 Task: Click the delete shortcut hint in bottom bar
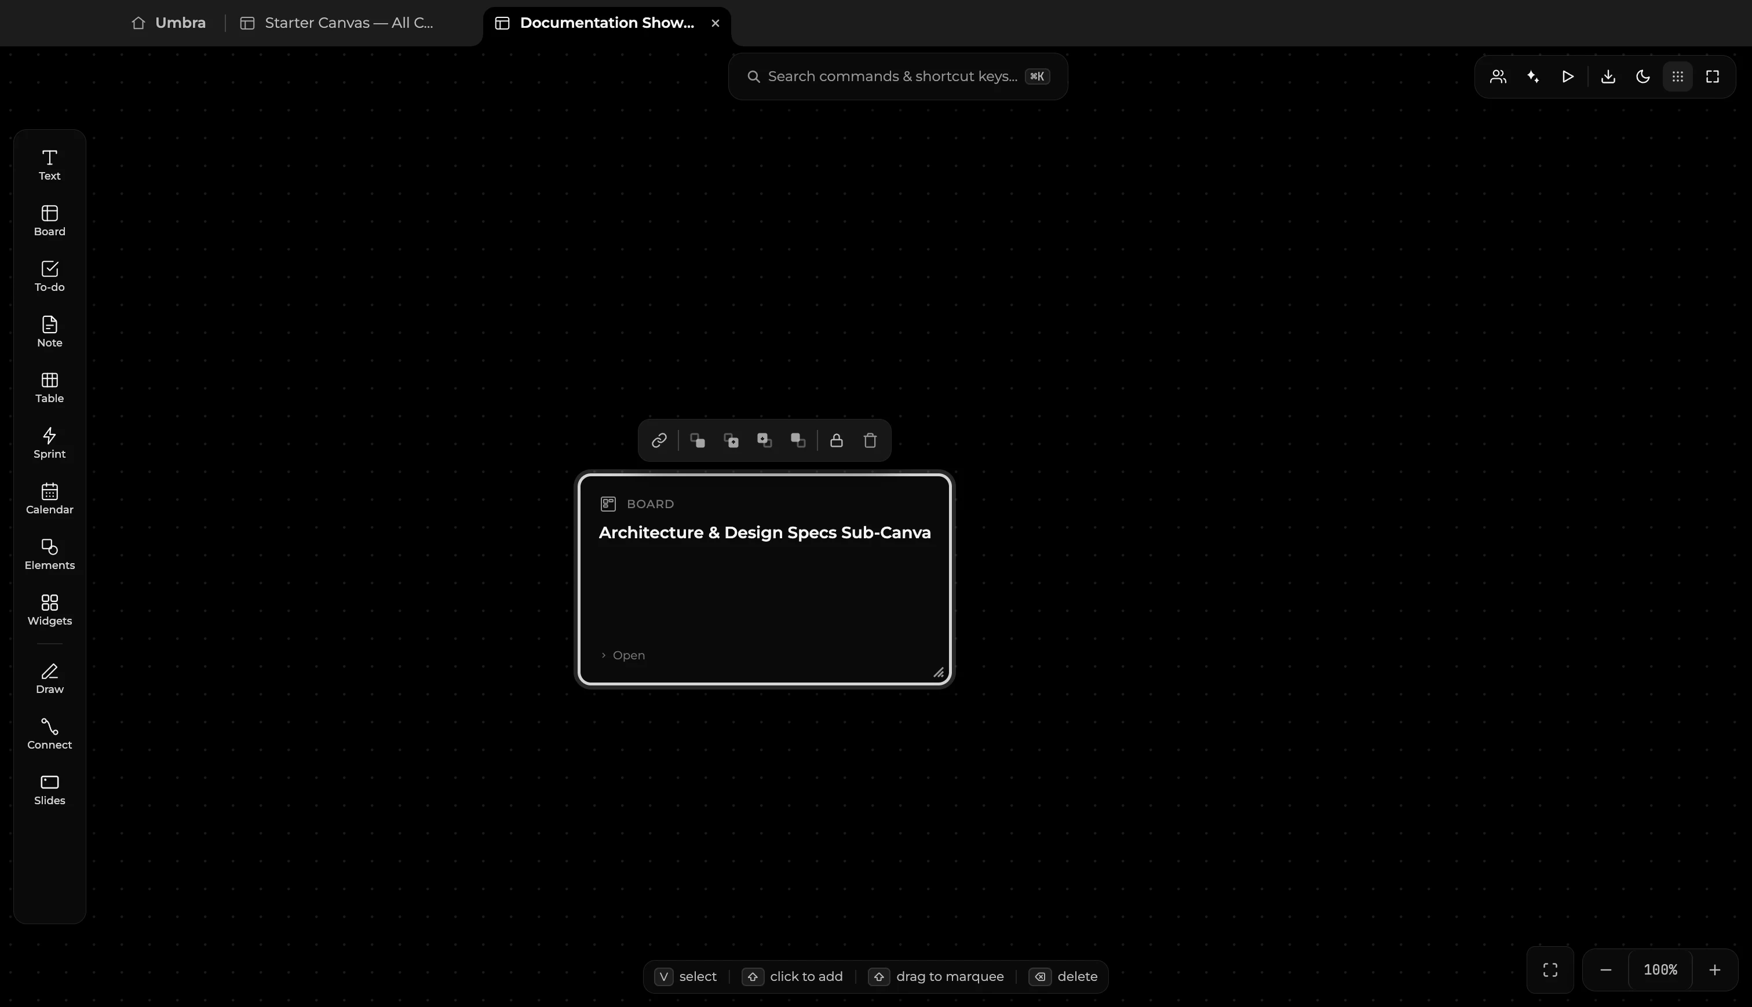(1063, 976)
